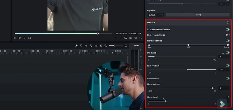Viewport: 233px width, 110px height.
Task: Step forward one frame in preview
Action: (20, 38)
